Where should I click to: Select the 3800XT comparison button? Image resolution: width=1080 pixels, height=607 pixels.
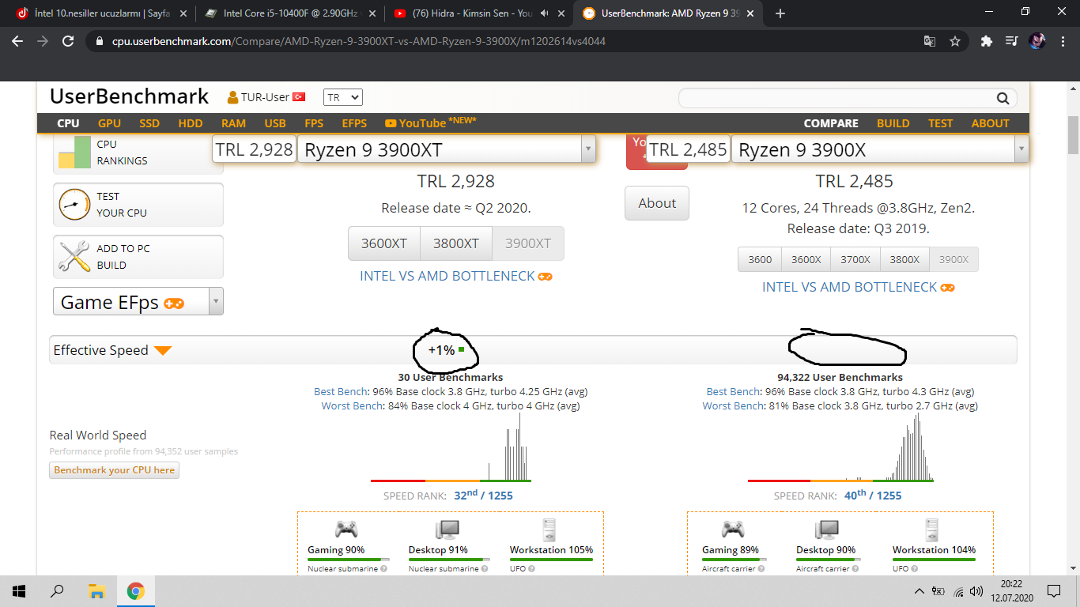point(456,243)
